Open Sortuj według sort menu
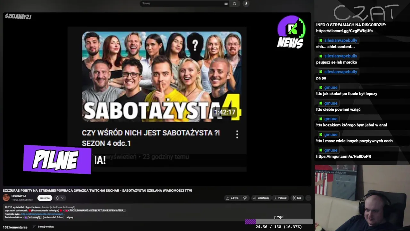 (43, 227)
